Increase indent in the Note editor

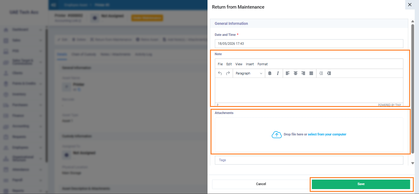click(x=329, y=73)
